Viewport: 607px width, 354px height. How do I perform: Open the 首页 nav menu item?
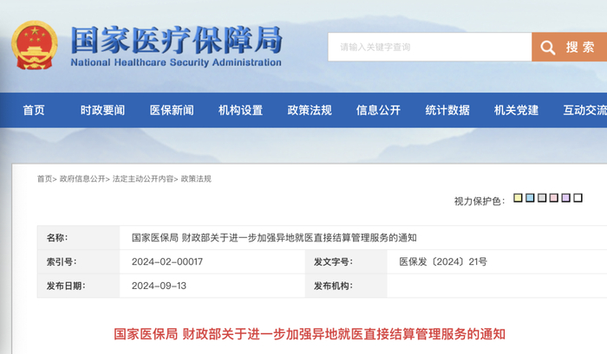click(34, 110)
